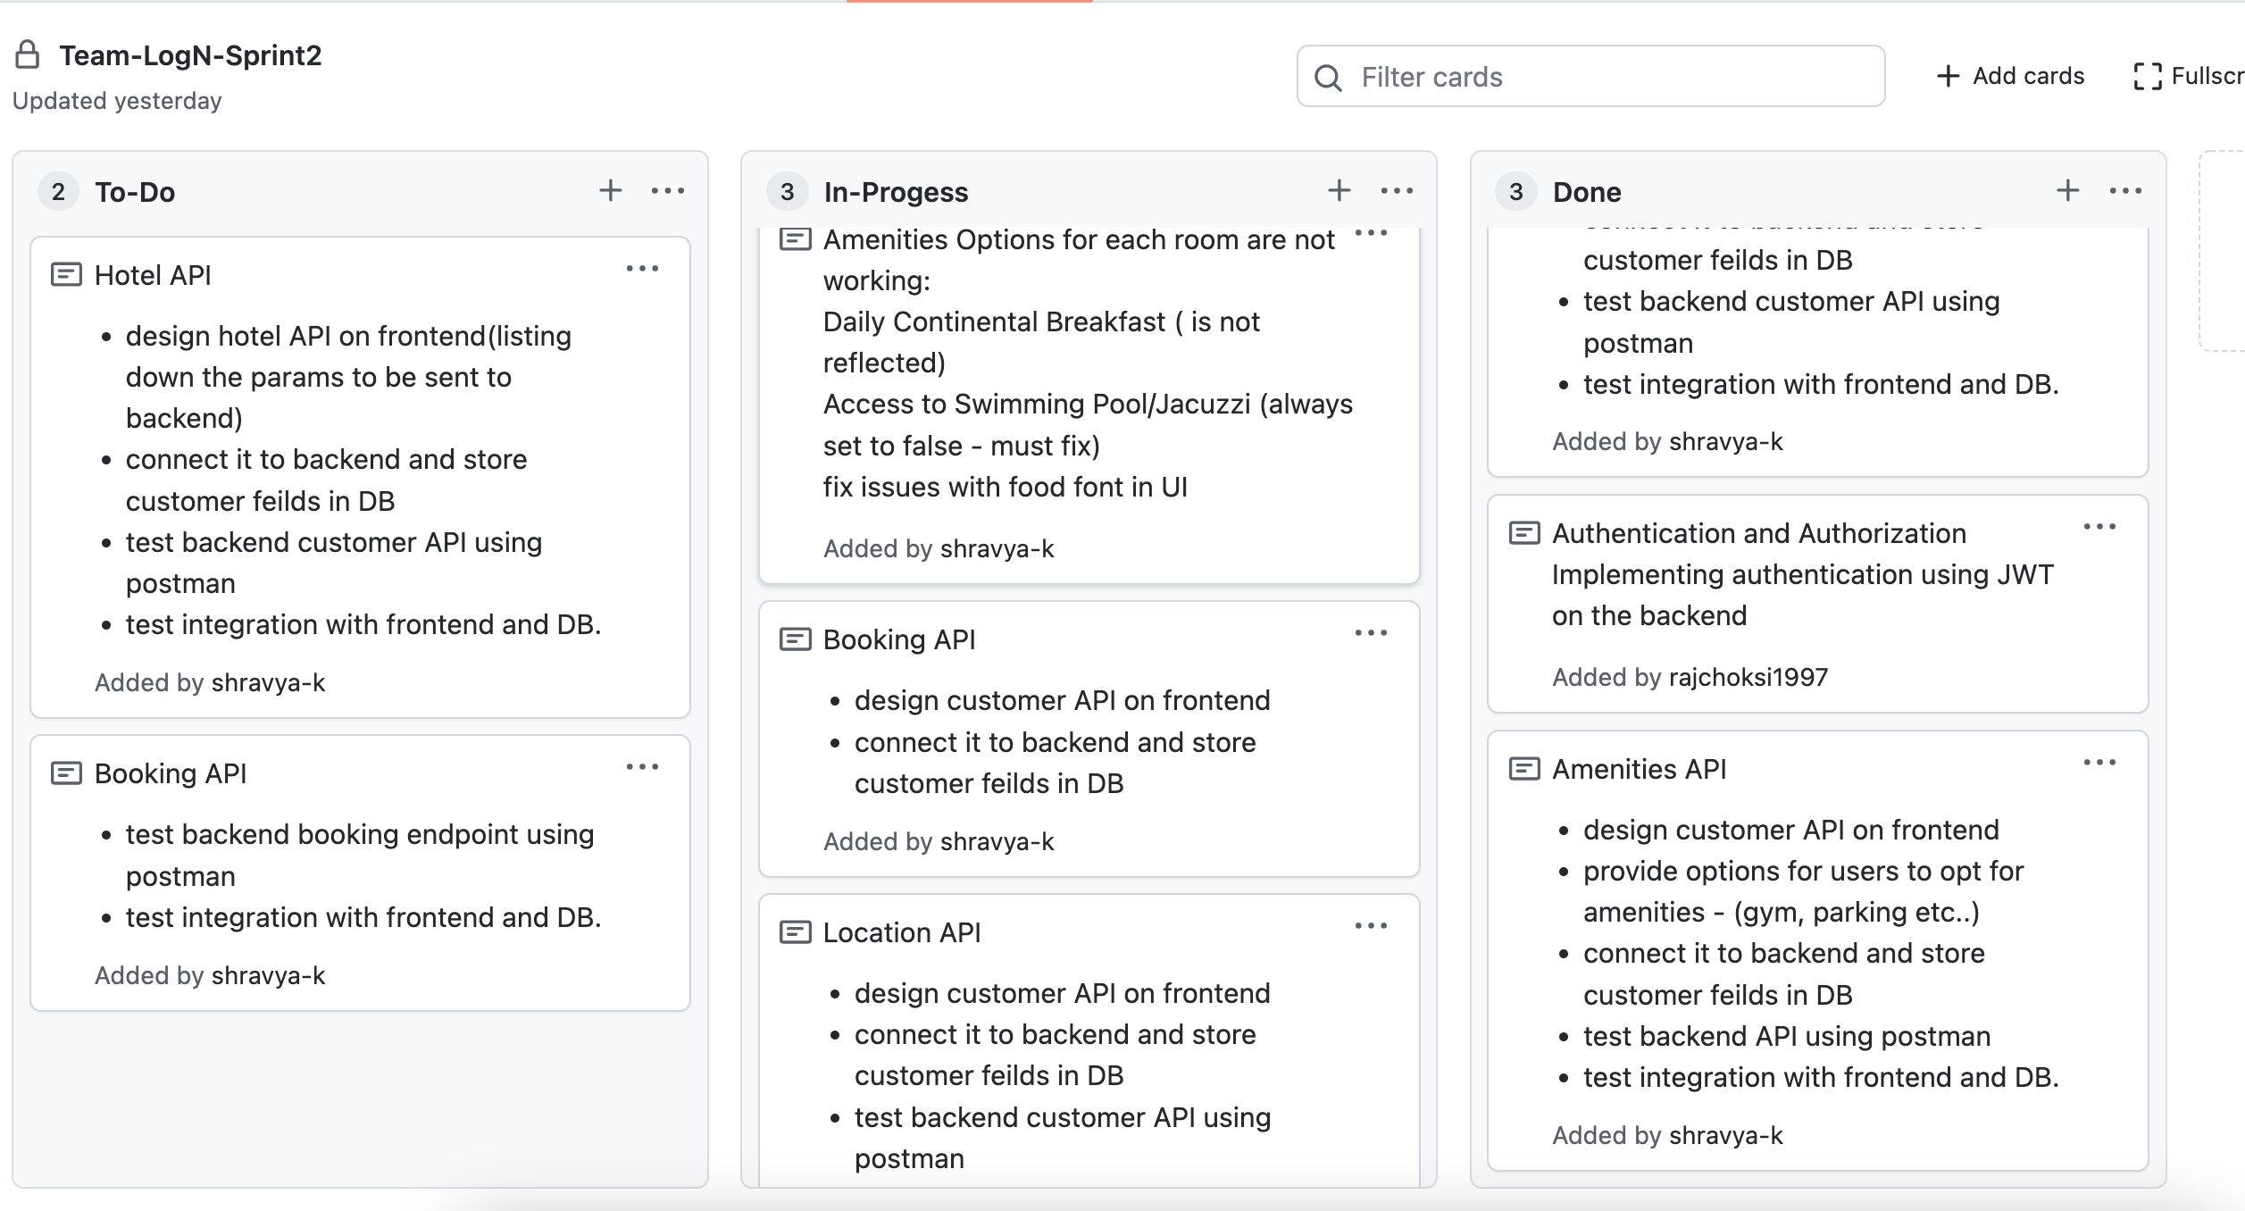This screenshot has width=2245, height=1211.
Task: Click the note icon on the Amenities API card
Action: (x=1524, y=768)
